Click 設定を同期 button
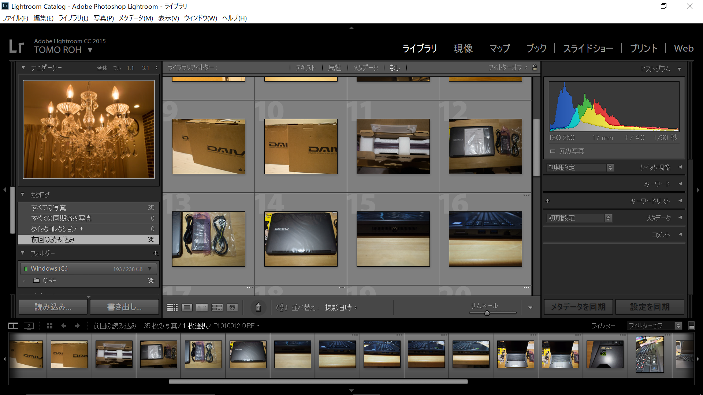703x395 pixels. pos(650,307)
